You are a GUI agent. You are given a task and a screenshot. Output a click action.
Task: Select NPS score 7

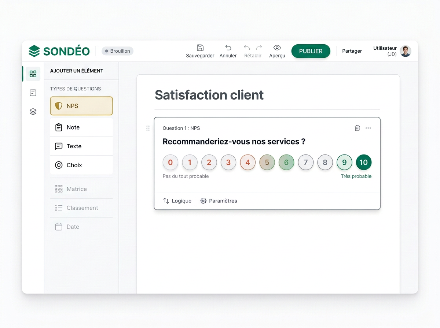[305, 162]
